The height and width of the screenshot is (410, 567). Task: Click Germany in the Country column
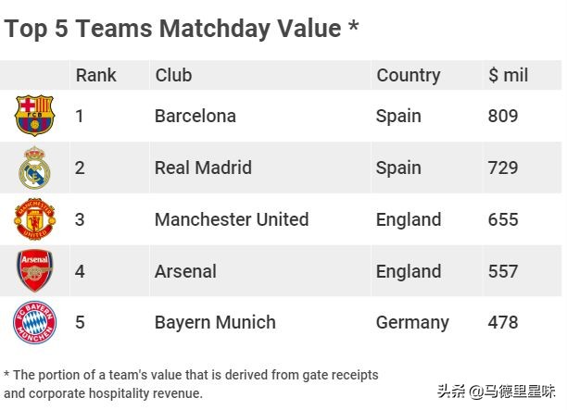[412, 323]
